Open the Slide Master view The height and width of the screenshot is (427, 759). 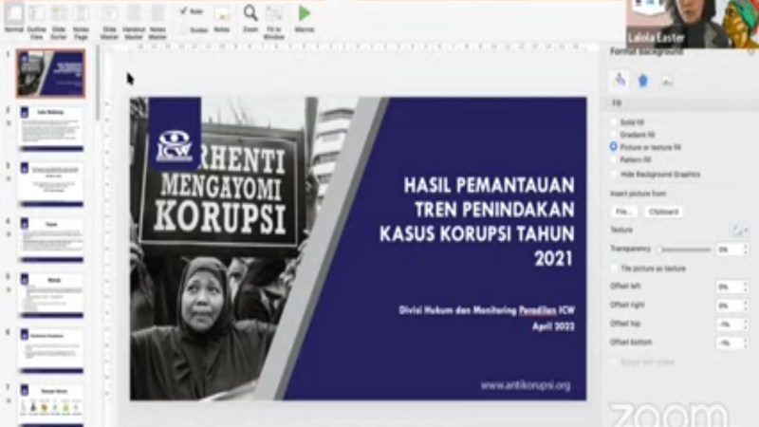click(x=110, y=16)
